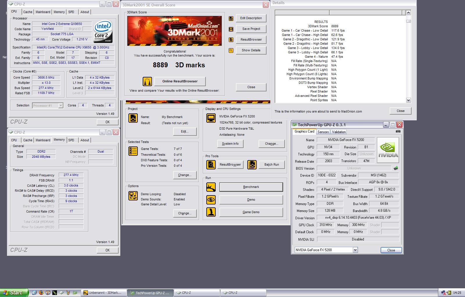
Task: Click the System Info button
Action: [x=230, y=144]
